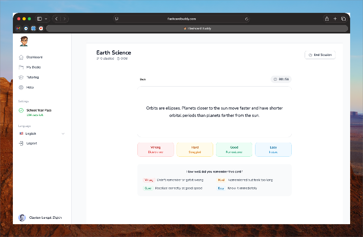
Task: Select the Flashcard Buddy tab
Action: pyautogui.click(x=197, y=28)
